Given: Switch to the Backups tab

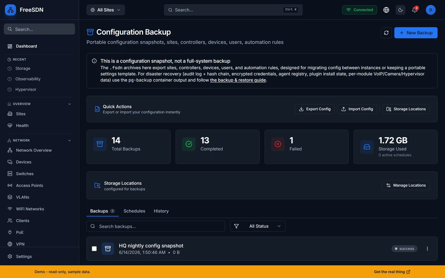Looking at the screenshot, I should point(102,211).
